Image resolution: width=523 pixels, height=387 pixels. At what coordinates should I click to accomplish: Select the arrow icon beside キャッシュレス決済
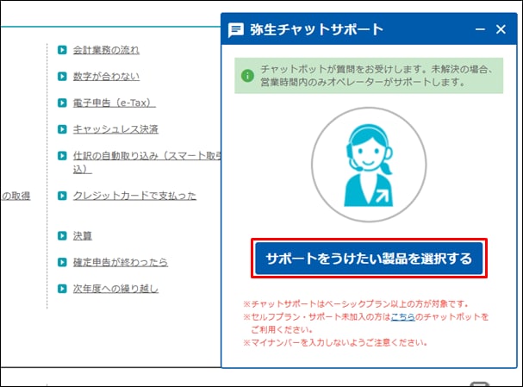coord(62,129)
